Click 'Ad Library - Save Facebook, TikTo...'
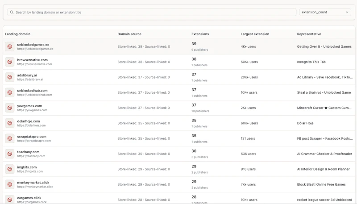The width and height of the screenshot is (357, 204). tap(325, 77)
